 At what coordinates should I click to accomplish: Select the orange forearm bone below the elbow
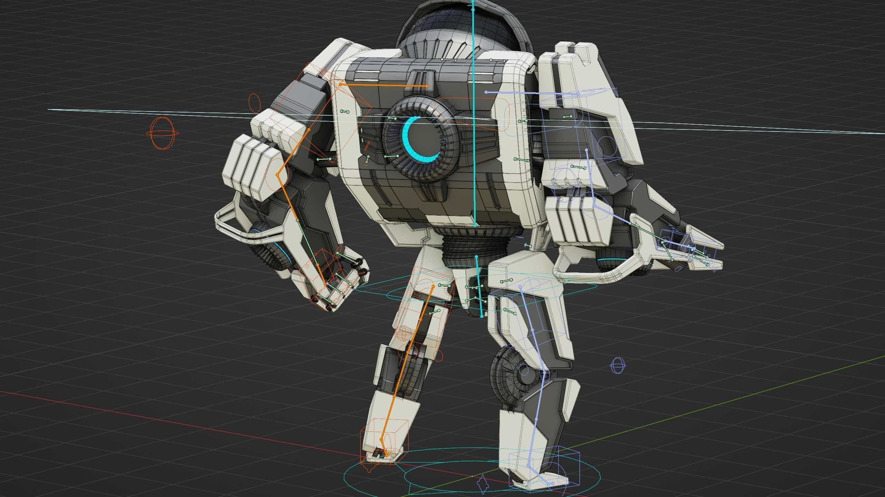(x=288, y=198)
